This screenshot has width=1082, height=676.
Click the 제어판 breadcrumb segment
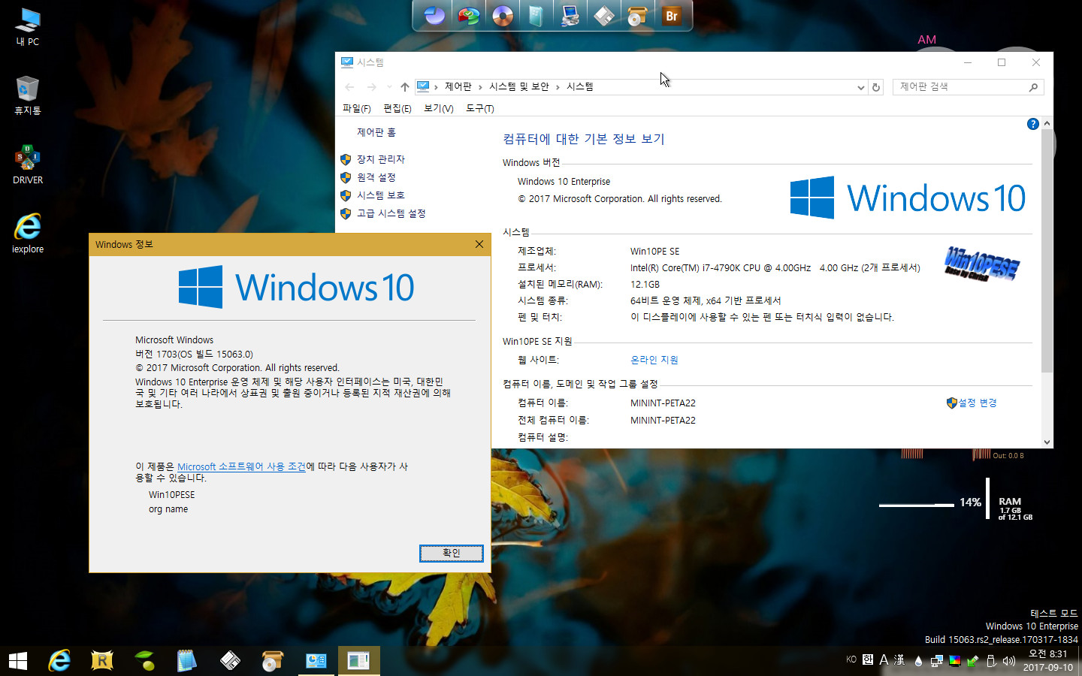pos(458,87)
